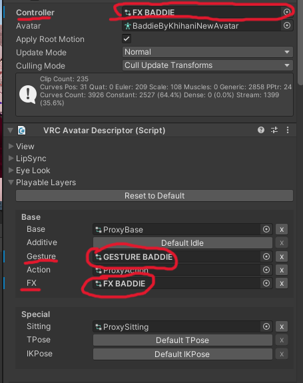
Task: Open object picker for ProxyBase layer
Action: [x=266, y=229]
